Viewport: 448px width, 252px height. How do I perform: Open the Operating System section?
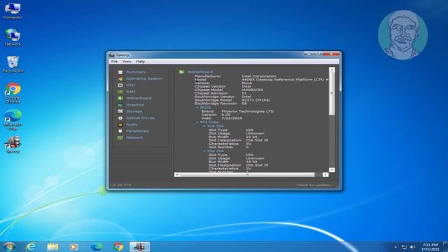144,78
